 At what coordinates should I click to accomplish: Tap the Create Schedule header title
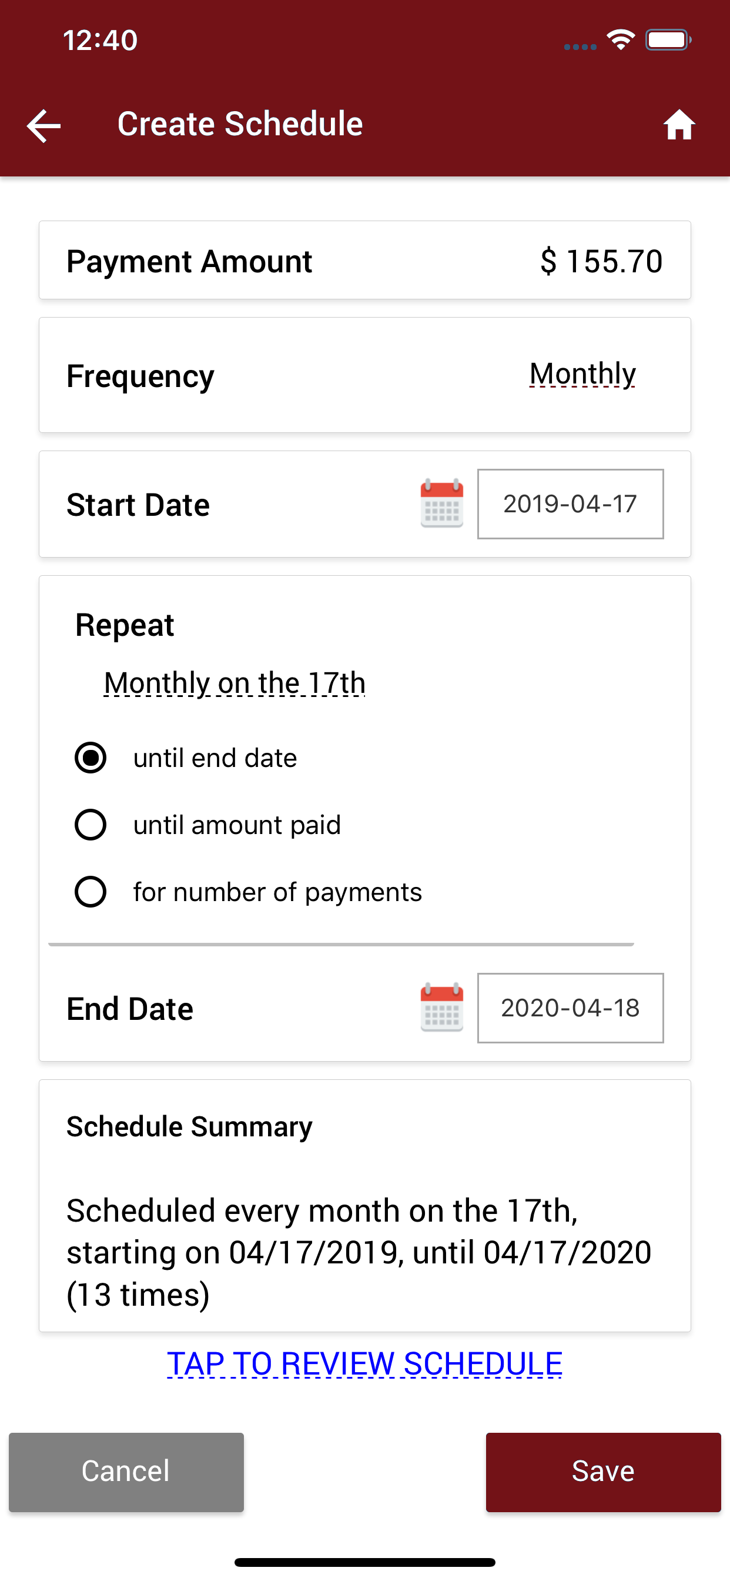(x=240, y=124)
